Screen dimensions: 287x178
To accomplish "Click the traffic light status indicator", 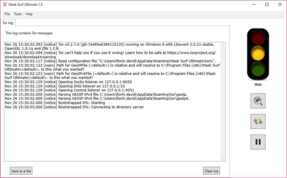I will click(258, 54).
